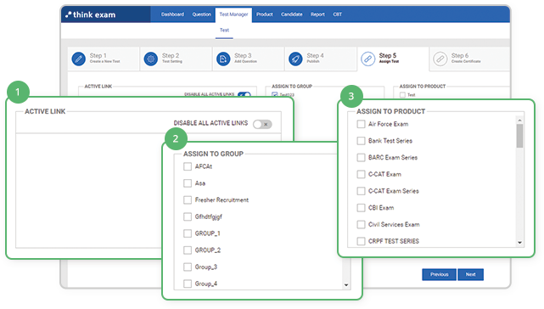The width and height of the screenshot is (544, 309).
Task: Click the Previous button
Action: 439,274
